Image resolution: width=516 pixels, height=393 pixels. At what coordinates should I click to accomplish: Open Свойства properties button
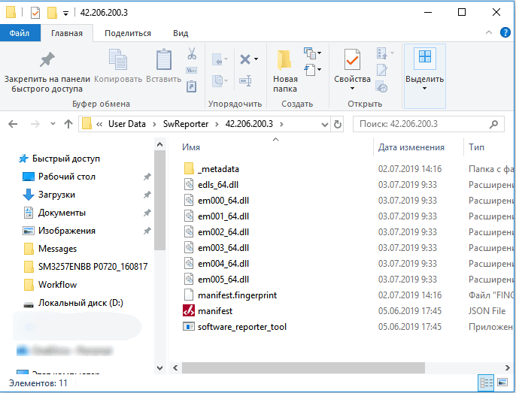352,70
